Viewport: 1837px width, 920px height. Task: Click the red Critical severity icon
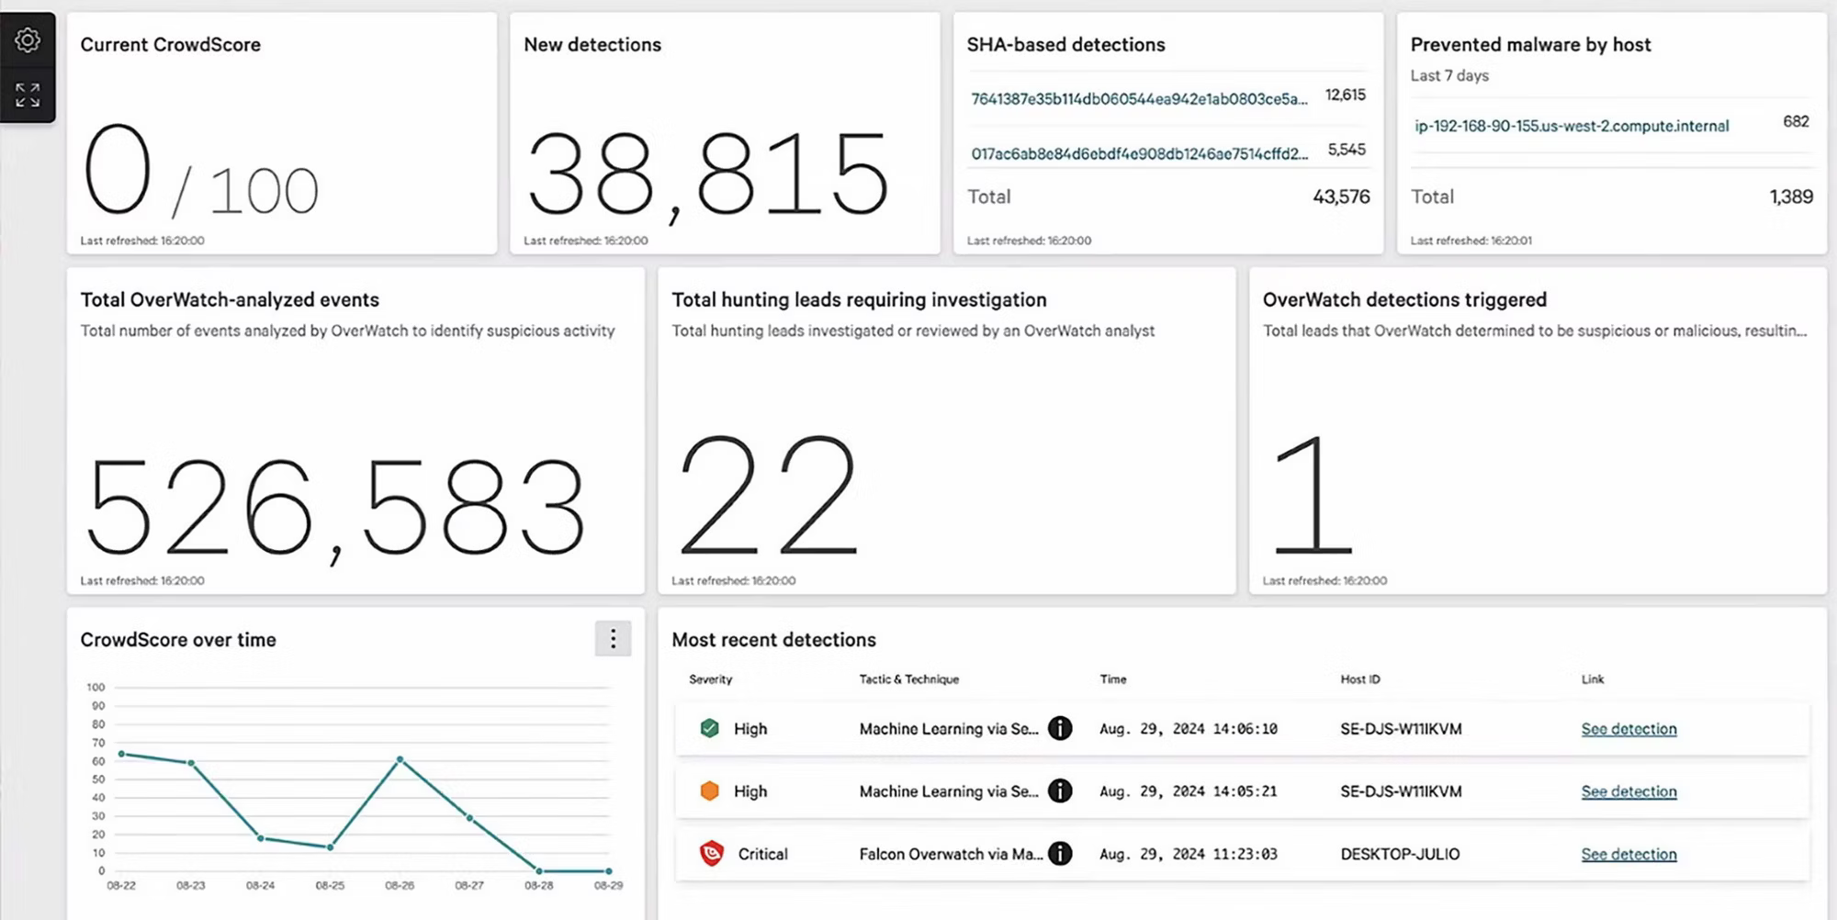pos(711,854)
